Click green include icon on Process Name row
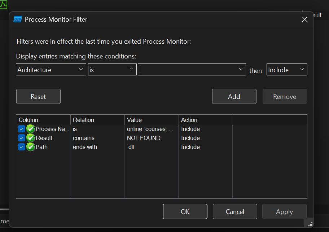The image size is (329, 232). point(30,129)
